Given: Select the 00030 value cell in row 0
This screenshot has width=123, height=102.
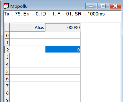Looking at the screenshot, I should pos(63,35).
